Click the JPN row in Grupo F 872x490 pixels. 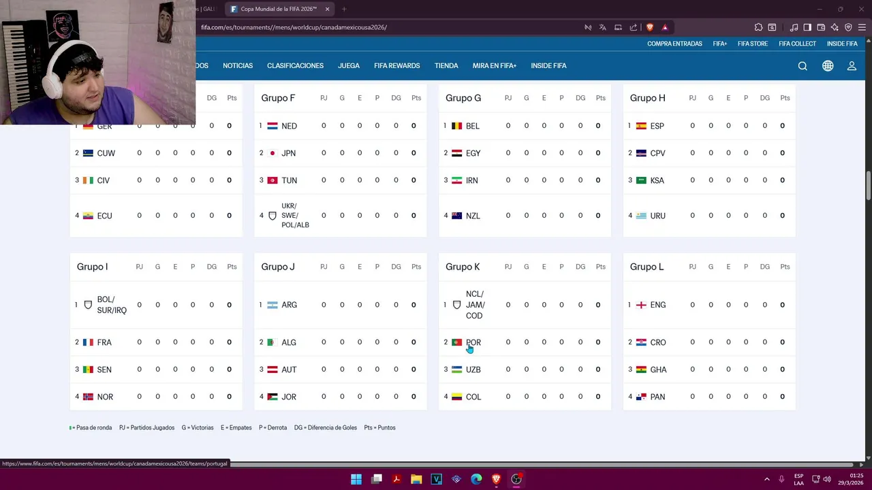click(x=341, y=153)
